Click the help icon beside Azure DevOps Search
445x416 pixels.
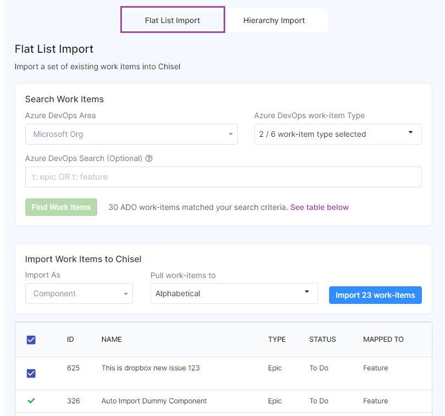coord(149,158)
